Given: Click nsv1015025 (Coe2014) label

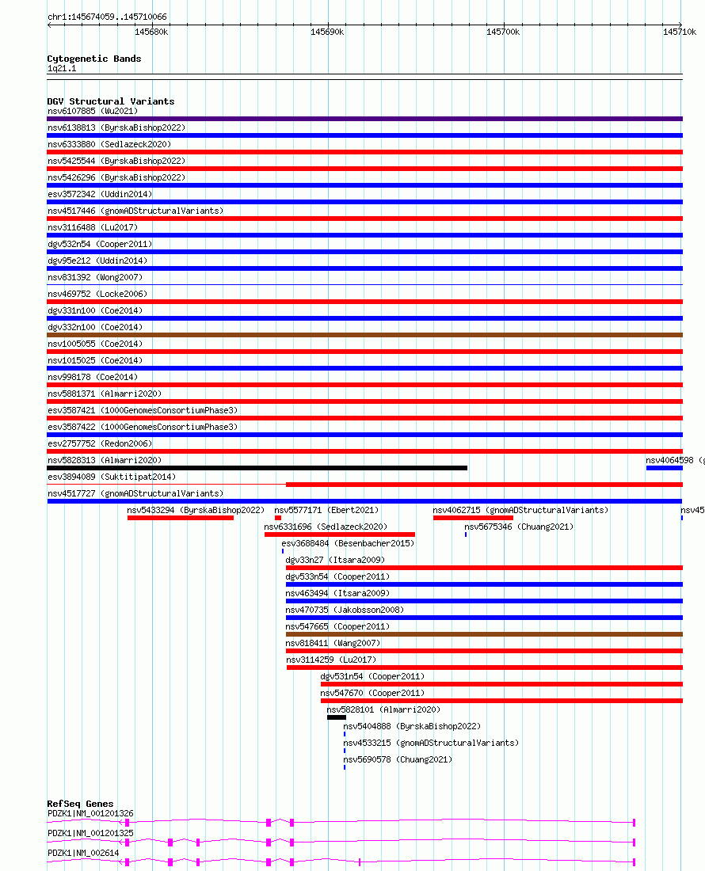Looking at the screenshot, I should [95, 361].
